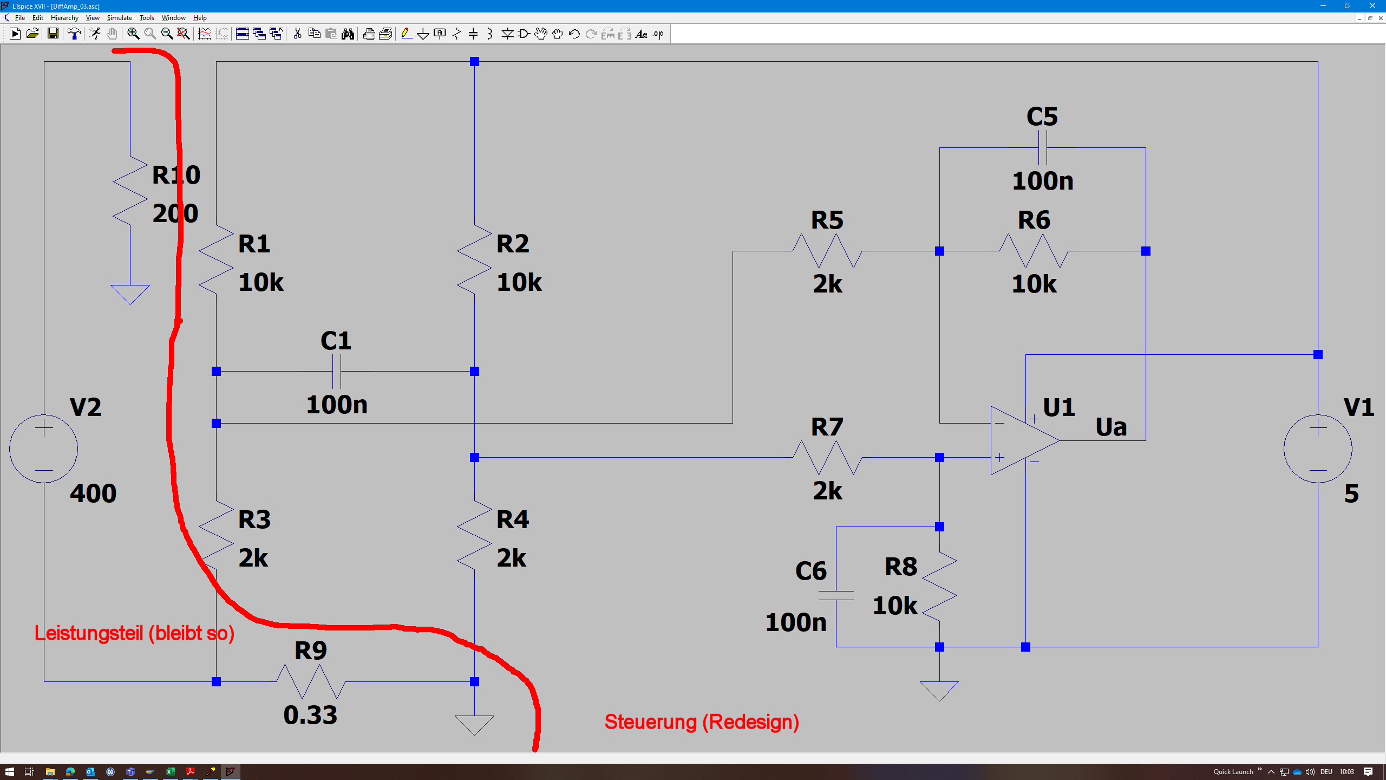Open Outlook from the taskbar
The height and width of the screenshot is (780, 1386).
click(x=90, y=771)
